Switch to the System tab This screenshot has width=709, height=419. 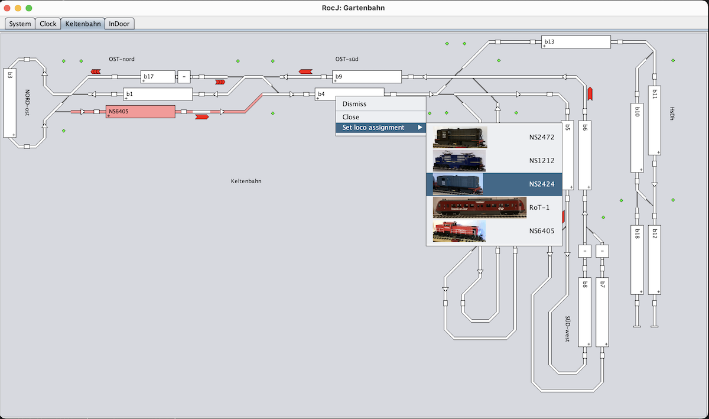[20, 24]
